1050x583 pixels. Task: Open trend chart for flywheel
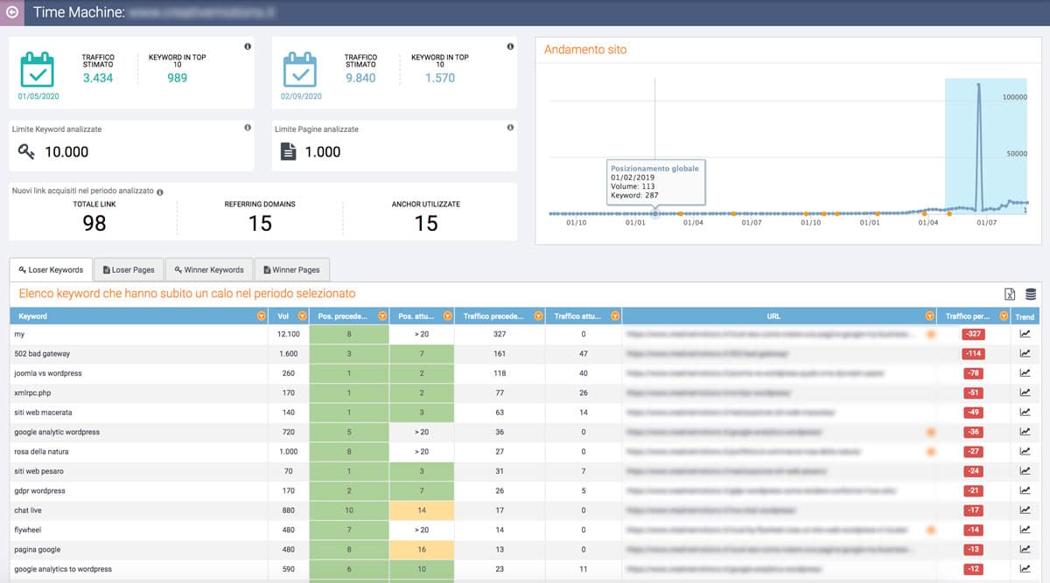point(1025,530)
